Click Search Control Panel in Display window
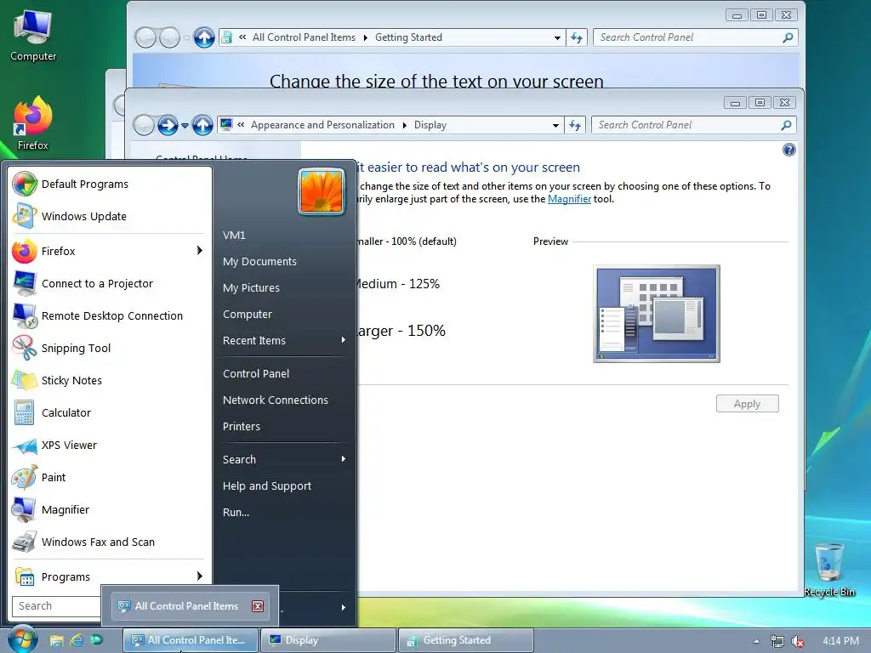The height and width of the screenshot is (653, 871). pyautogui.click(x=694, y=126)
